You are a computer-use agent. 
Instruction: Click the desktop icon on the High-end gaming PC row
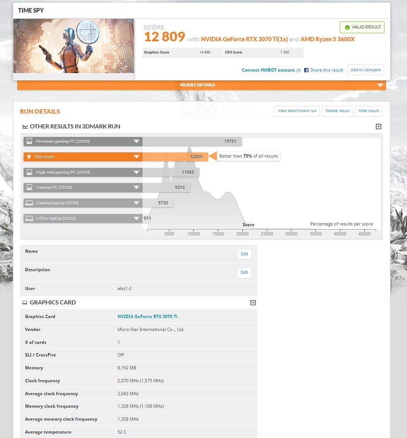point(29,172)
